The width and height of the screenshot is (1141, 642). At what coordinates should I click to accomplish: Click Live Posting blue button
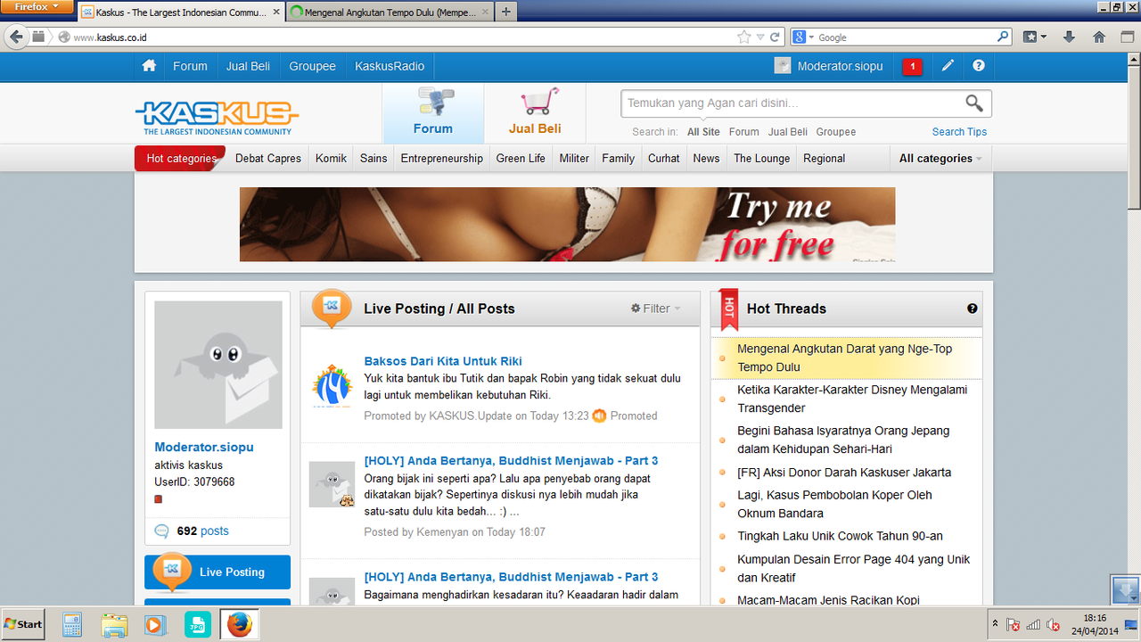point(218,572)
